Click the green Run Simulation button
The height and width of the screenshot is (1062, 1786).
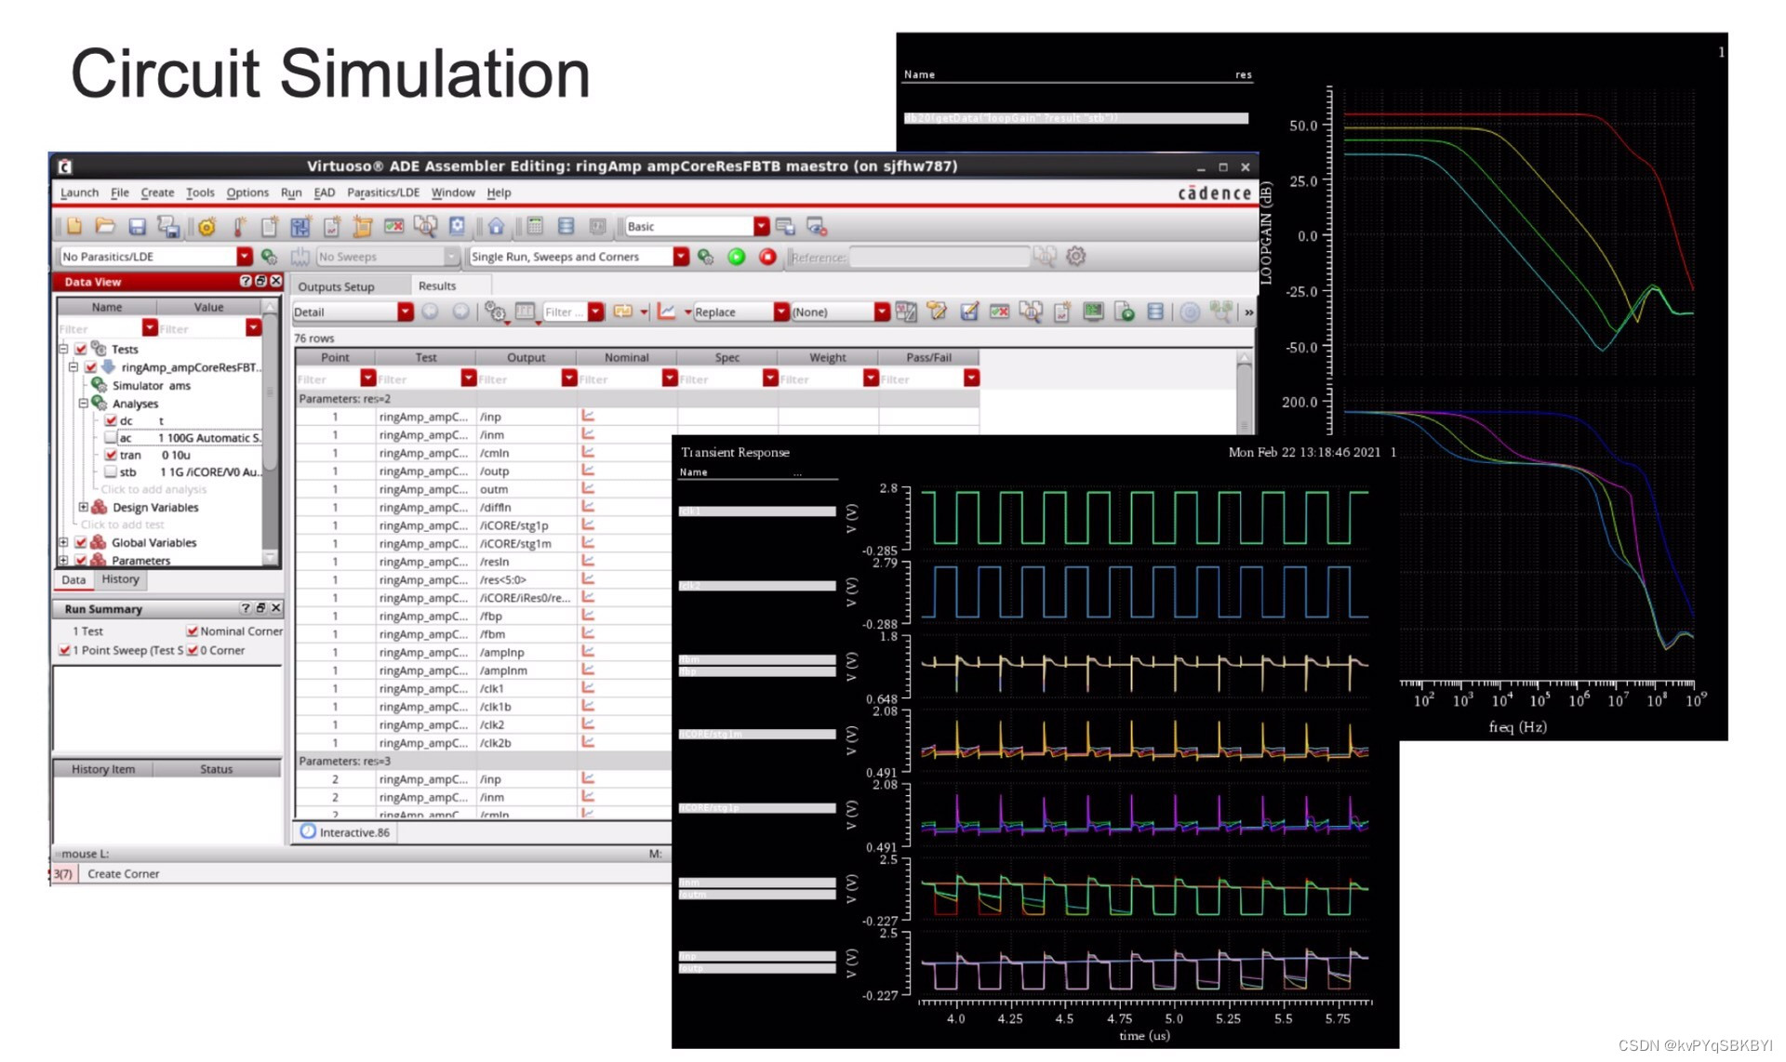coord(737,257)
